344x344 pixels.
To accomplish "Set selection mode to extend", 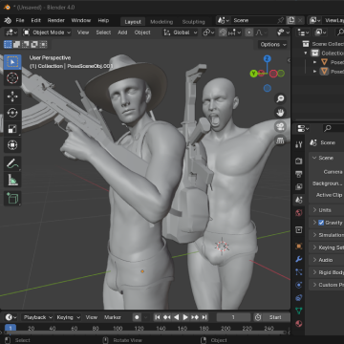I will tap(16, 44).
